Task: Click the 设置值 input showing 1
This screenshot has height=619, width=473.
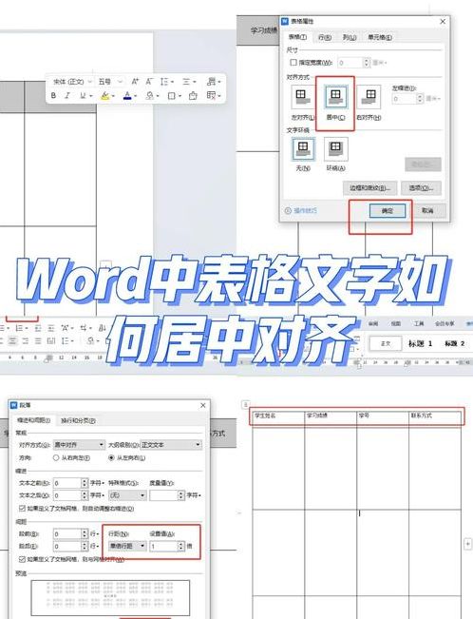Action: click(163, 547)
